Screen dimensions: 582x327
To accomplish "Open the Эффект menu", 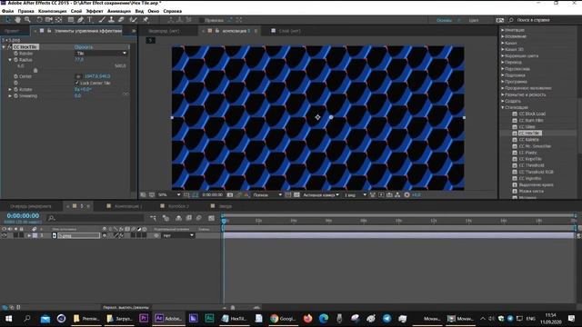I will (x=95, y=11).
